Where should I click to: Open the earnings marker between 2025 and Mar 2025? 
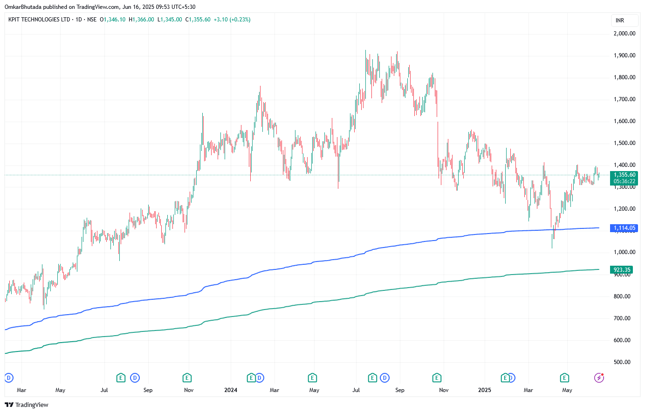tap(505, 378)
